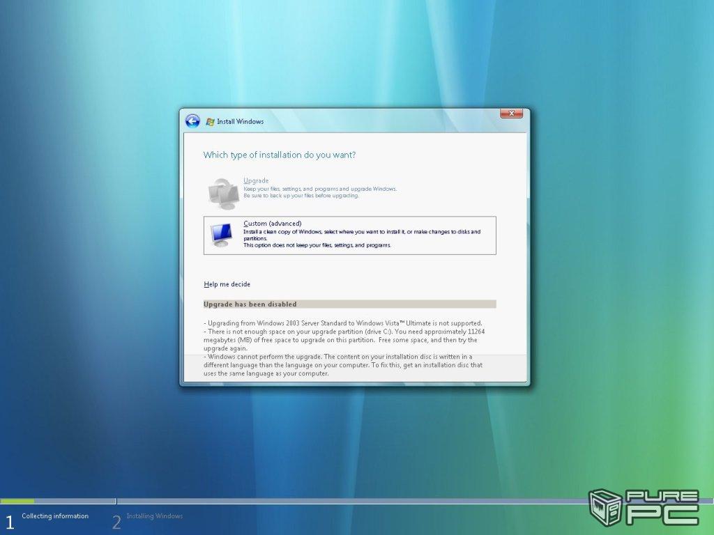Click the PurePC cube logo
The width and height of the screenshot is (714, 535).
coord(605,506)
